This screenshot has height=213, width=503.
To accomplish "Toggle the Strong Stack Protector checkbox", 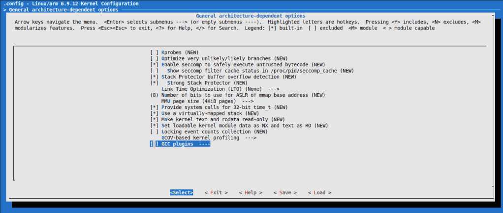I will [154, 83].
